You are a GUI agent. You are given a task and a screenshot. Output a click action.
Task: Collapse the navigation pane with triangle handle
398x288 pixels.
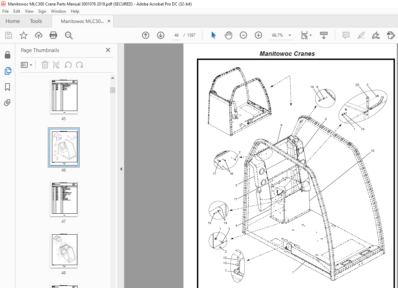click(x=121, y=169)
